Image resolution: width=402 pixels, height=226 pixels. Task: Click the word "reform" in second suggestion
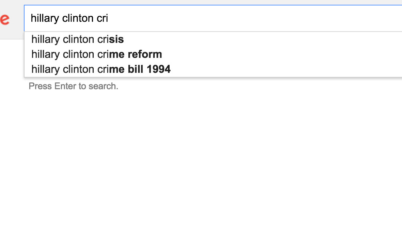coord(145,54)
